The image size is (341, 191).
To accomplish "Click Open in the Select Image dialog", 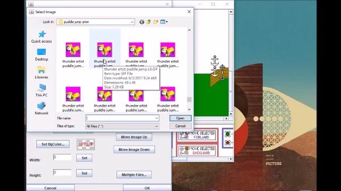I will pos(180,118).
